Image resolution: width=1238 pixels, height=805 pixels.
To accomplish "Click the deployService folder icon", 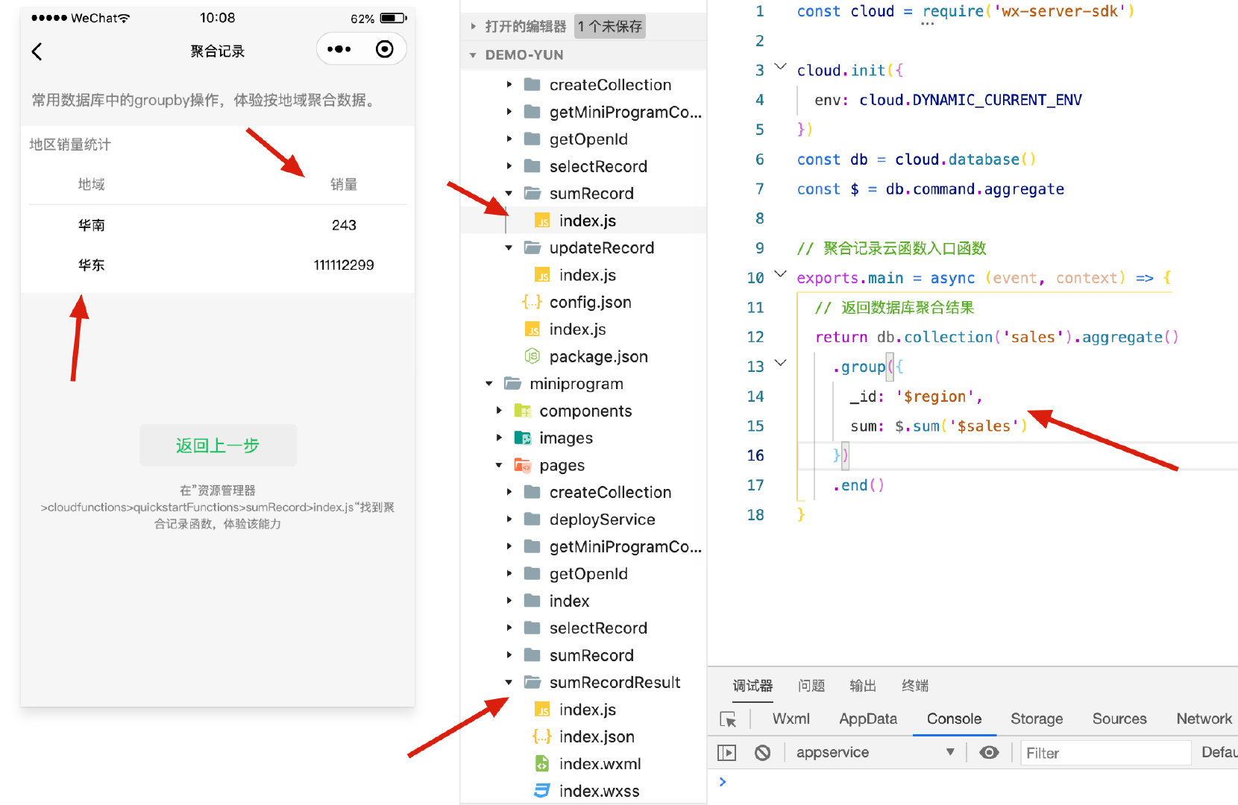I will coord(532,519).
